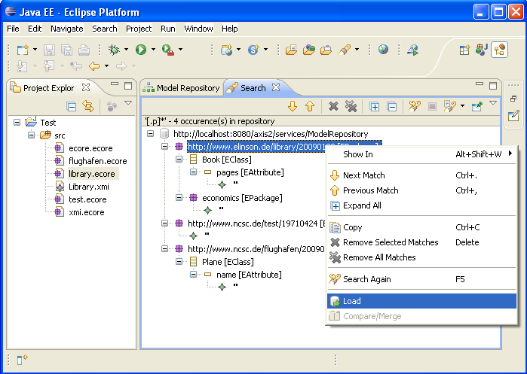Screen dimensions: 527x374
Task: Click Collapse All icon in Search toolbar
Action: click(392, 107)
